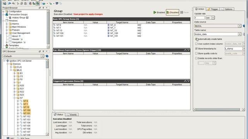This screenshot has width=248, height=139.
Task: Click the monitor-shaped toolbar icon
Action: (x=57, y=3)
